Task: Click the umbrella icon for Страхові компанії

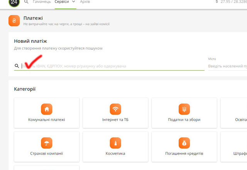Action: [x=46, y=143]
